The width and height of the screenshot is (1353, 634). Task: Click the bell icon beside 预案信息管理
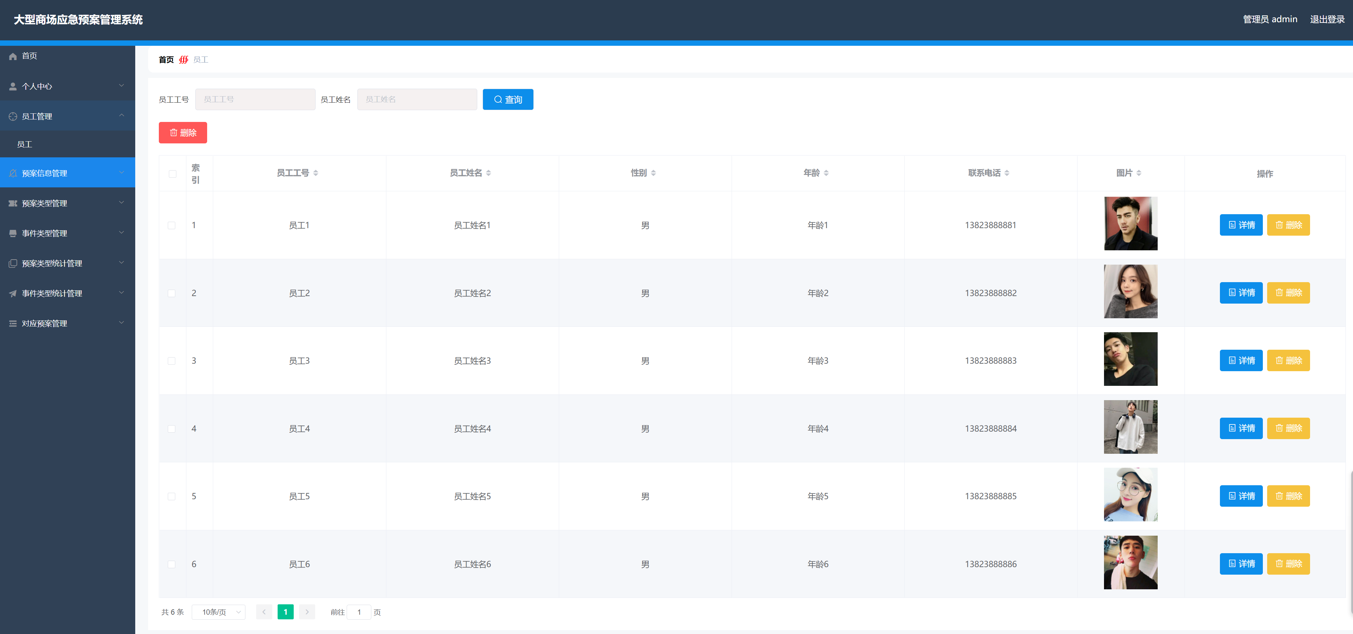pos(13,173)
